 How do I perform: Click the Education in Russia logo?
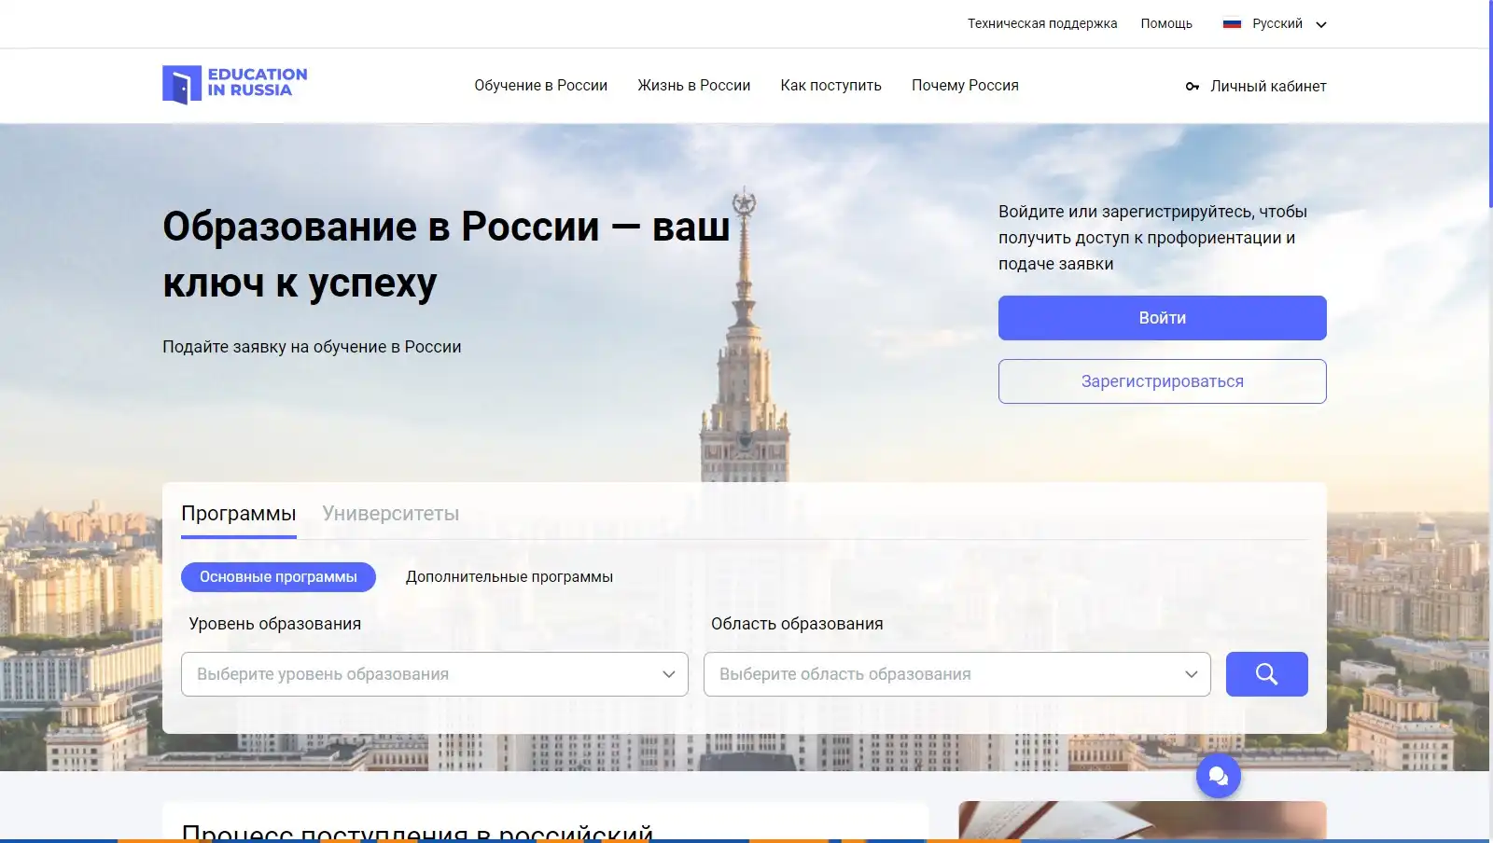[x=234, y=84]
